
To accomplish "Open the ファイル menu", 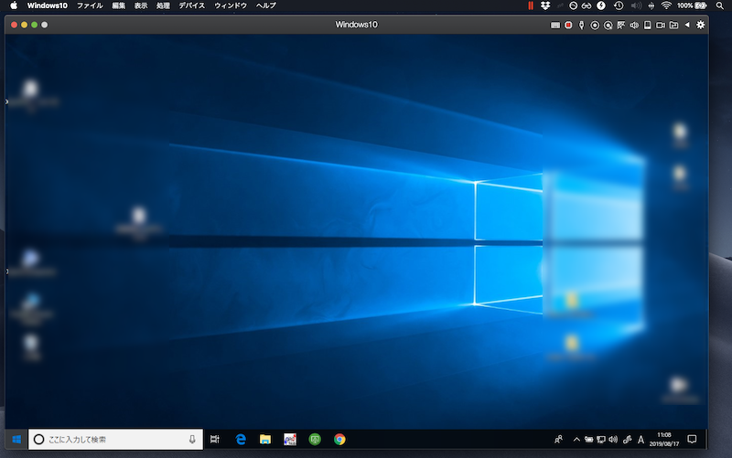I will pos(90,5).
